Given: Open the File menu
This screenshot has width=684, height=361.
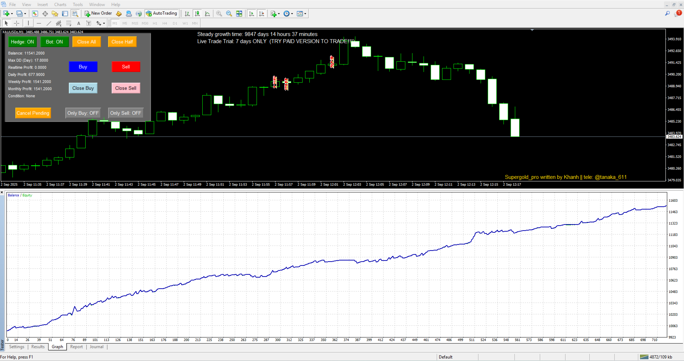Looking at the screenshot, I should pyautogui.click(x=12, y=5).
